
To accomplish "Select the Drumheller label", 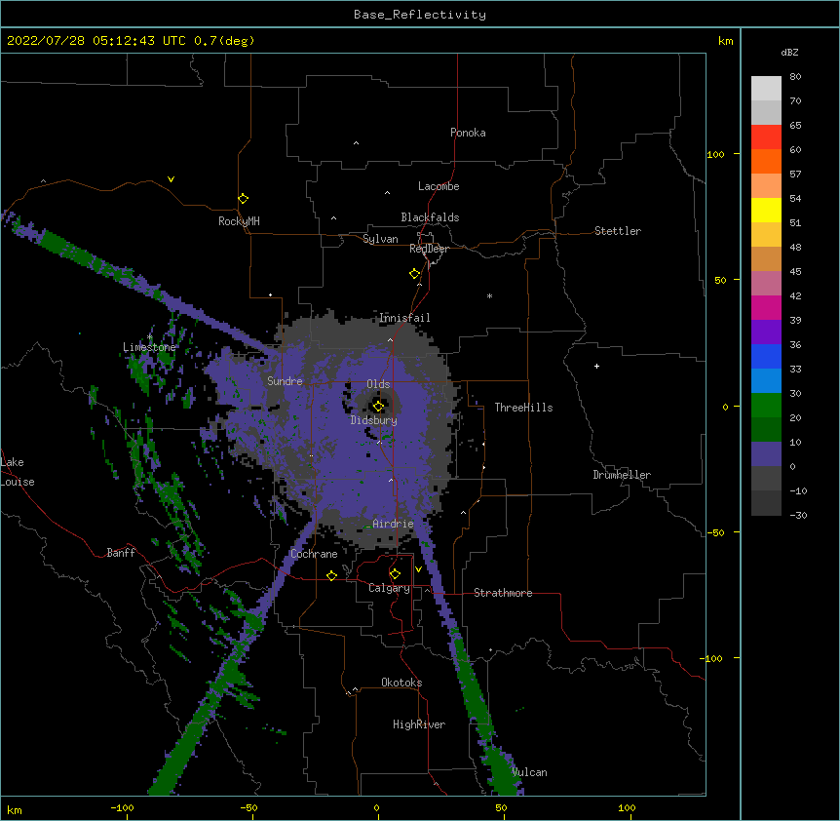I will (622, 475).
